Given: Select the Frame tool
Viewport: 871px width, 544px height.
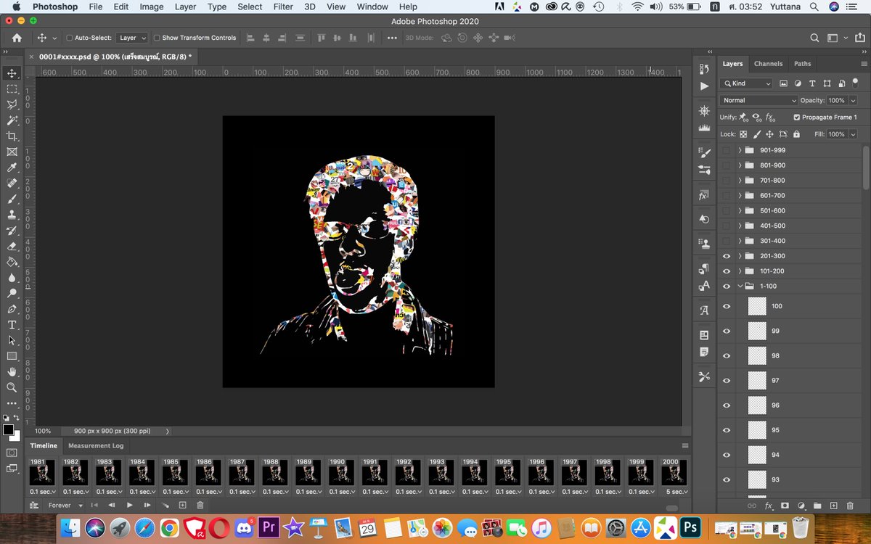Looking at the screenshot, I should pyautogui.click(x=12, y=152).
